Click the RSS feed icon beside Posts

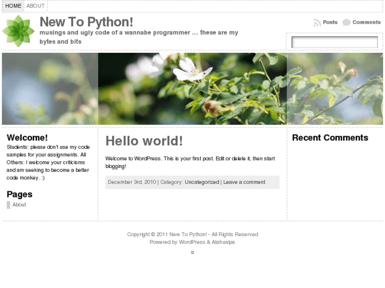(x=317, y=23)
